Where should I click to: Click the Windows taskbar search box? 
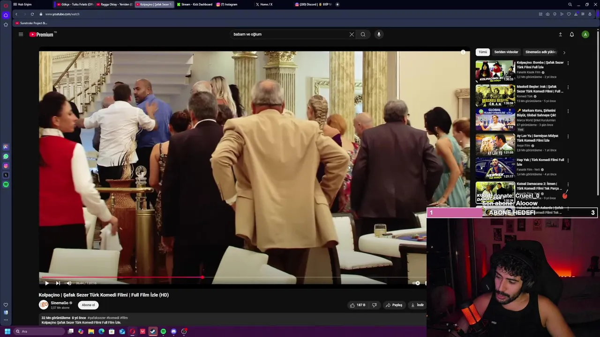(39, 331)
